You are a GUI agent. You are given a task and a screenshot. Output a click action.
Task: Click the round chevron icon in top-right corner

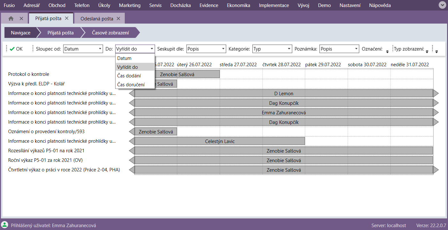click(442, 5)
